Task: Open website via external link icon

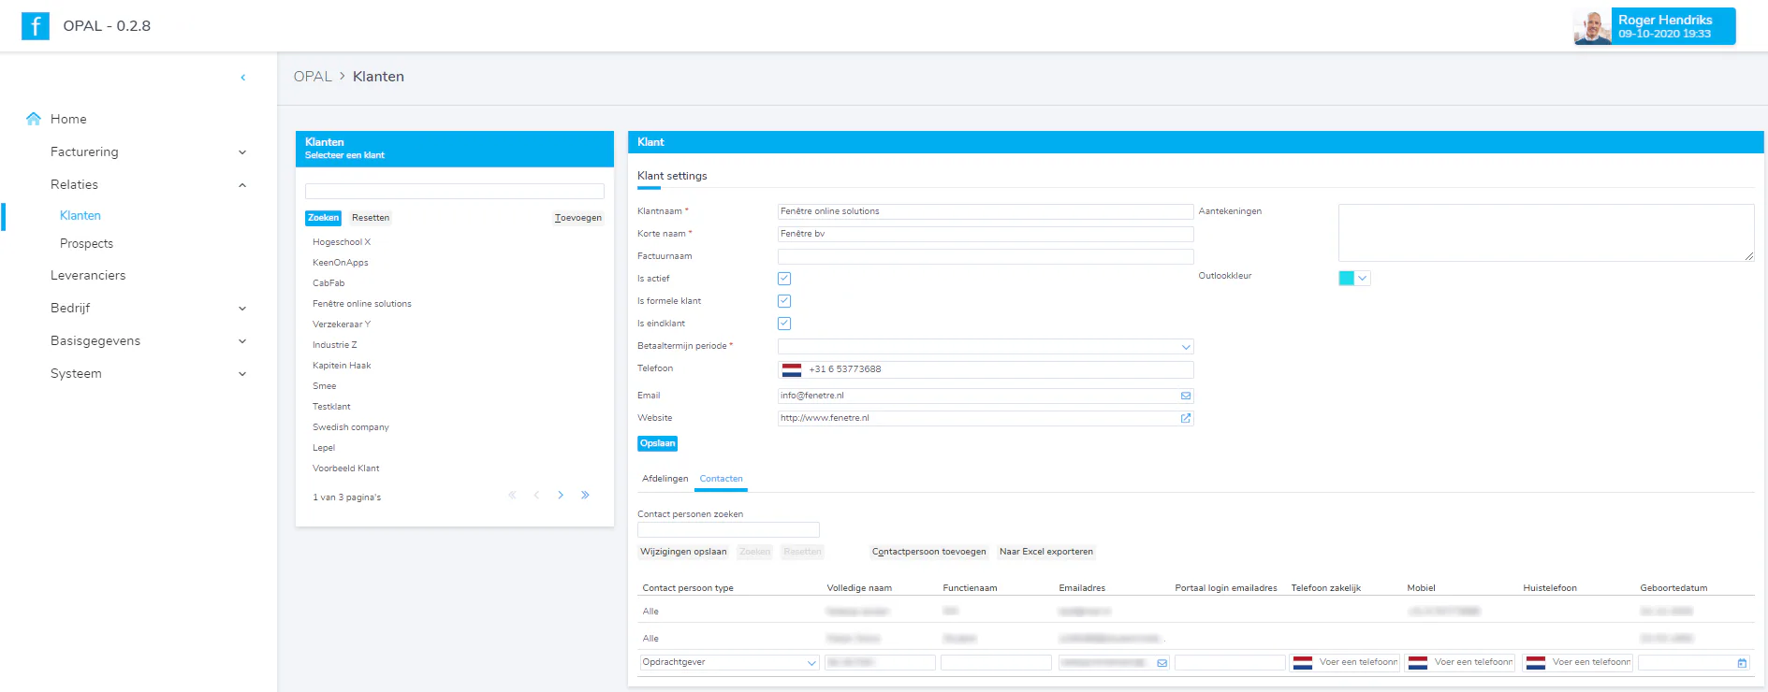Action: (x=1186, y=418)
